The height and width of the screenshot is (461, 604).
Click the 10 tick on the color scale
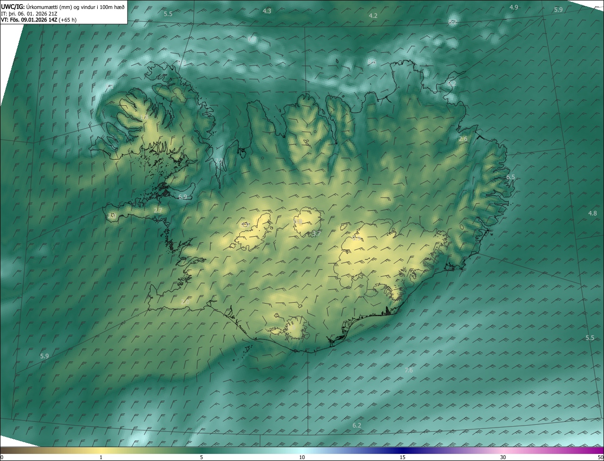pos(302,457)
